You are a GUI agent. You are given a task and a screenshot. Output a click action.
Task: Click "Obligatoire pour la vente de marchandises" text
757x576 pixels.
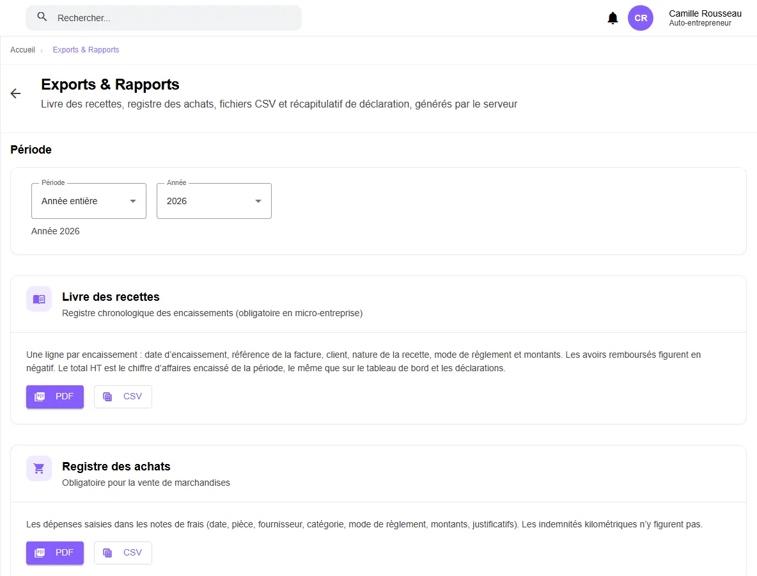pos(146,483)
